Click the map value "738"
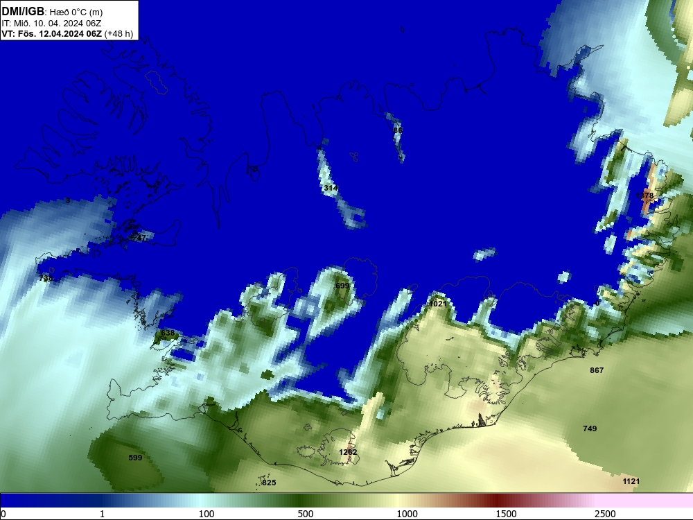This screenshot has height=520, width=693. point(46,278)
